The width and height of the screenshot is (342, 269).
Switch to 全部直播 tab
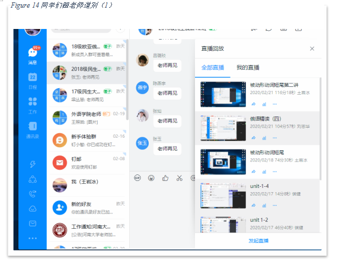pyautogui.click(x=213, y=67)
